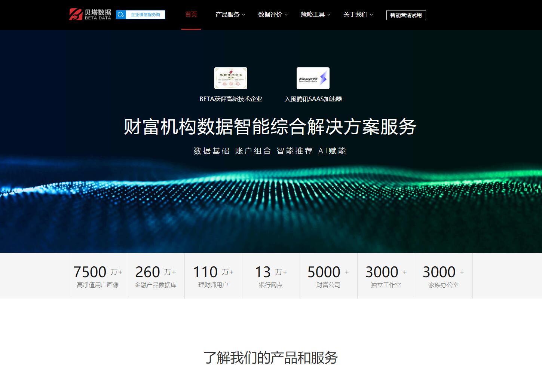Image resolution: width=542 pixels, height=376 pixels.
Task: Click the 独立工作室 label
Action: 386,285
